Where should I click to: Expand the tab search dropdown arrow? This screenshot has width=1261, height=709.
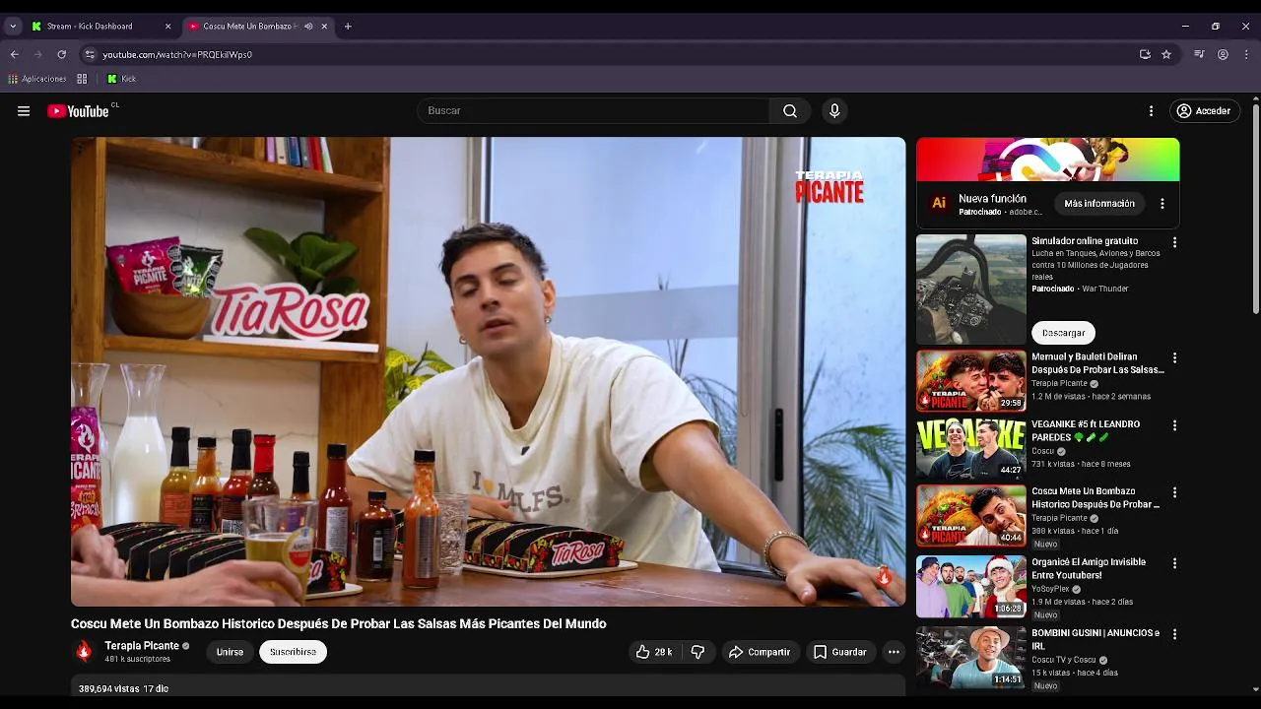coord(13,27)
